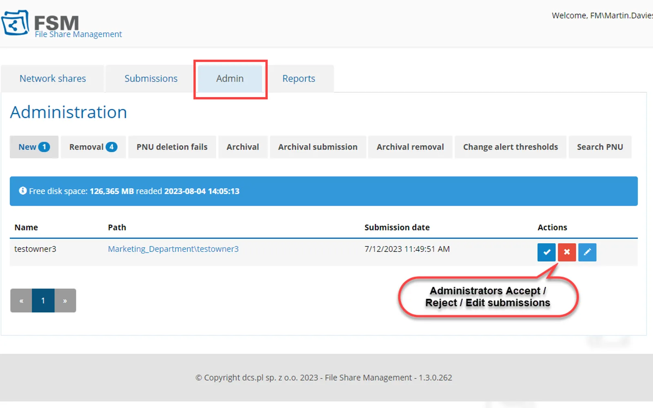Click the copyright footer text

point(324,377)
